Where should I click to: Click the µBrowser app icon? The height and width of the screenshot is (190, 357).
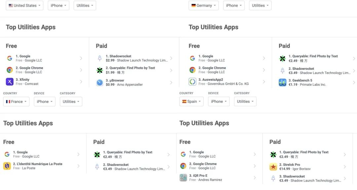point(100,82)
